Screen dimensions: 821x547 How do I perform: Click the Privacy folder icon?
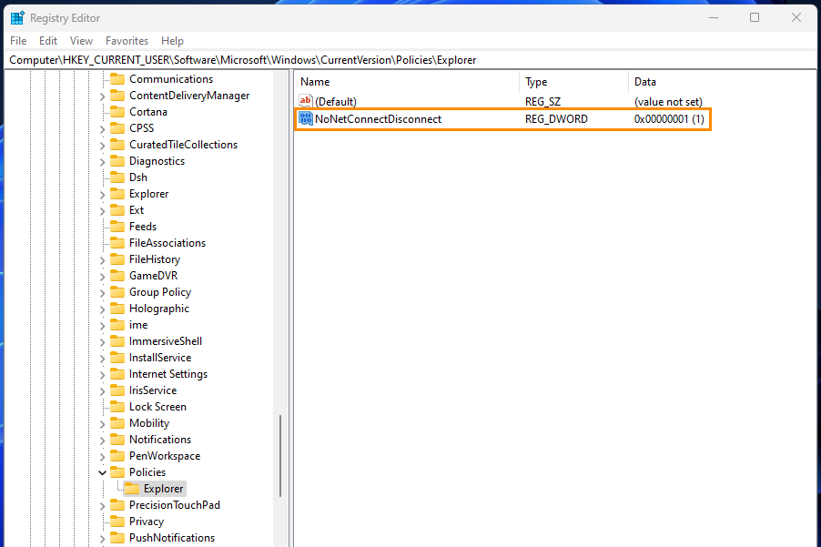(x=117, y=522)
